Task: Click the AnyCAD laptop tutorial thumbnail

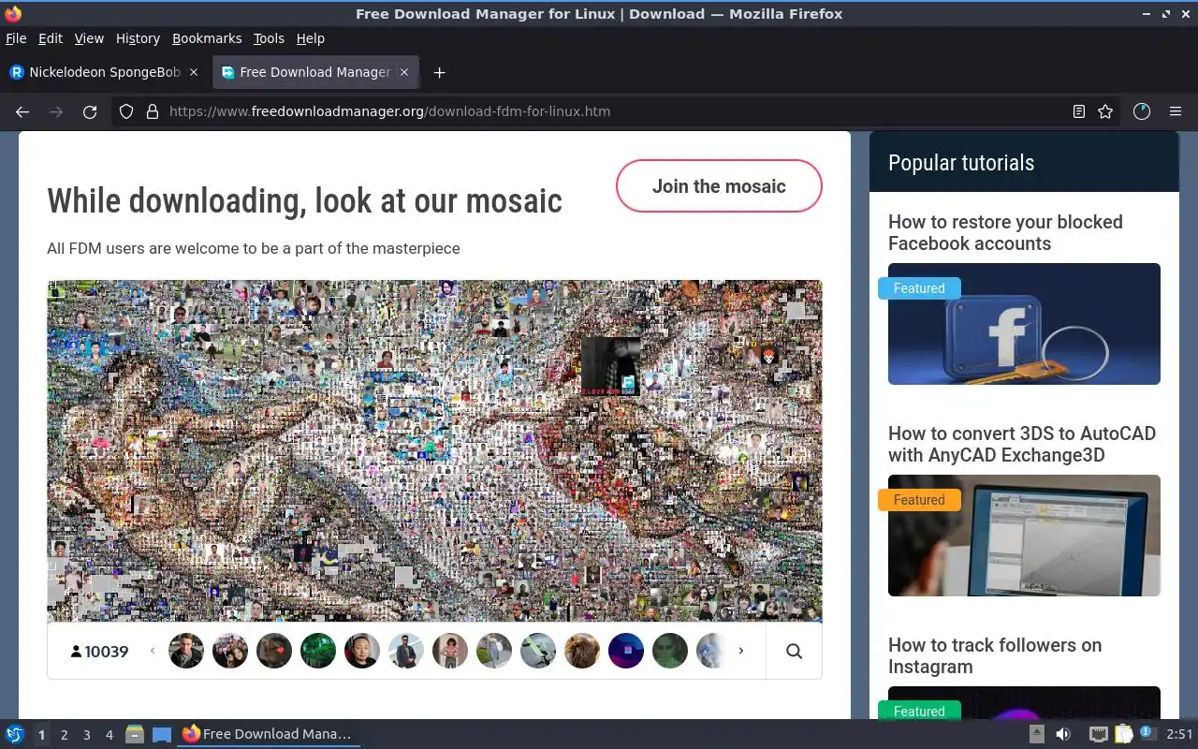Action: point(1024,536)
